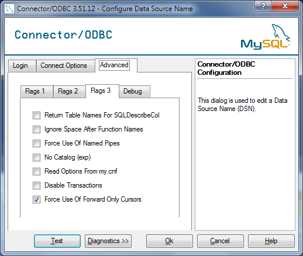Open the Connect Options tab
The width and height of the screenshot is (303, 256).
[66, 65]
